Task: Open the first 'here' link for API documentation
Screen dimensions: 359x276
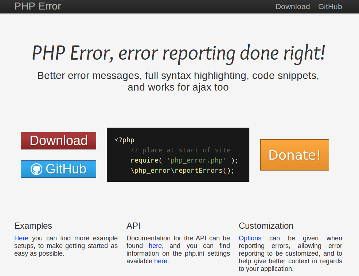Action: (x=155, y=246)
